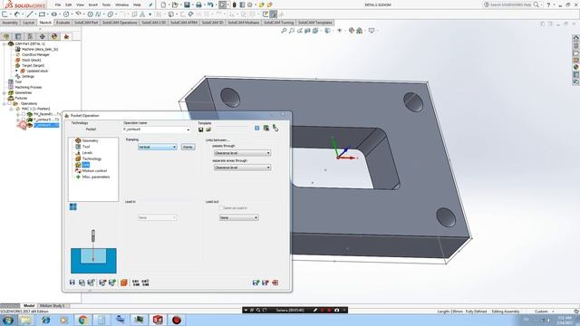Click the Load template folder icon
The image size is (580, 326).
point(208,129)
